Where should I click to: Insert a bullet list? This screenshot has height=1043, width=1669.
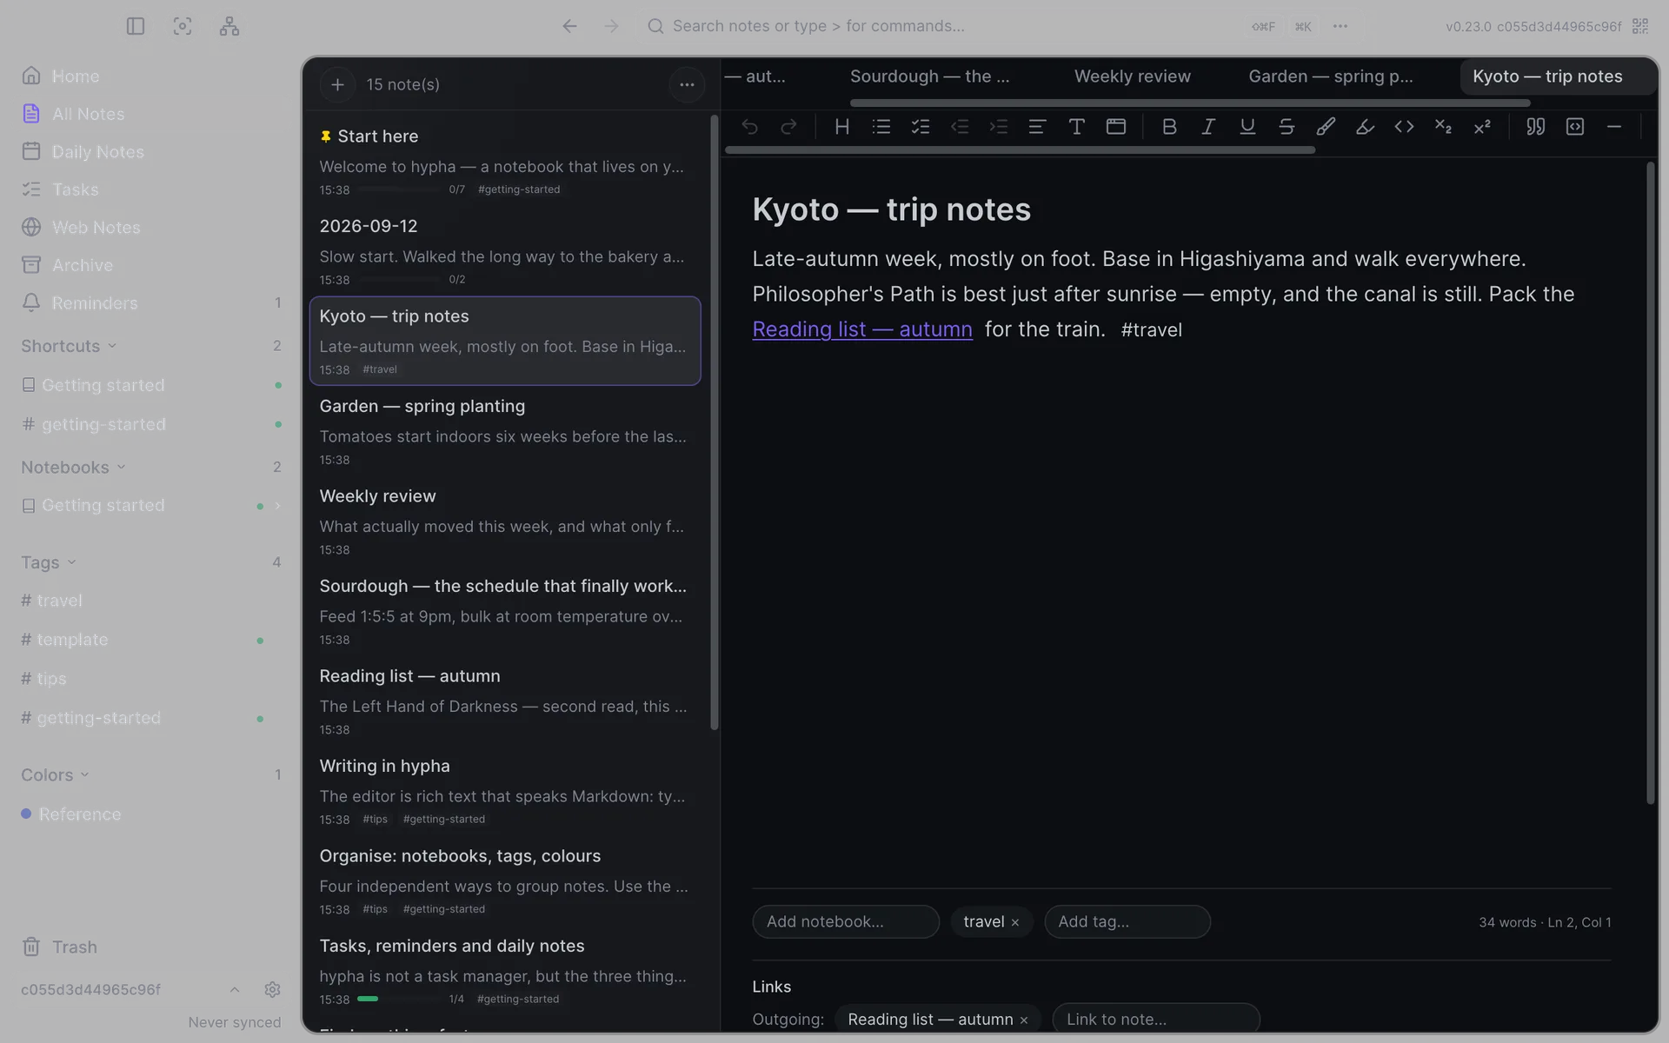coord(881,127)
